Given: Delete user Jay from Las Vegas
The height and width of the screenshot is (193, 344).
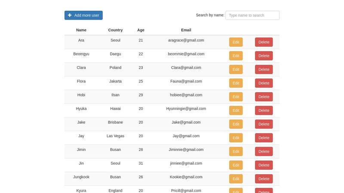Looking at the screenshot, I should coord(264,138).
